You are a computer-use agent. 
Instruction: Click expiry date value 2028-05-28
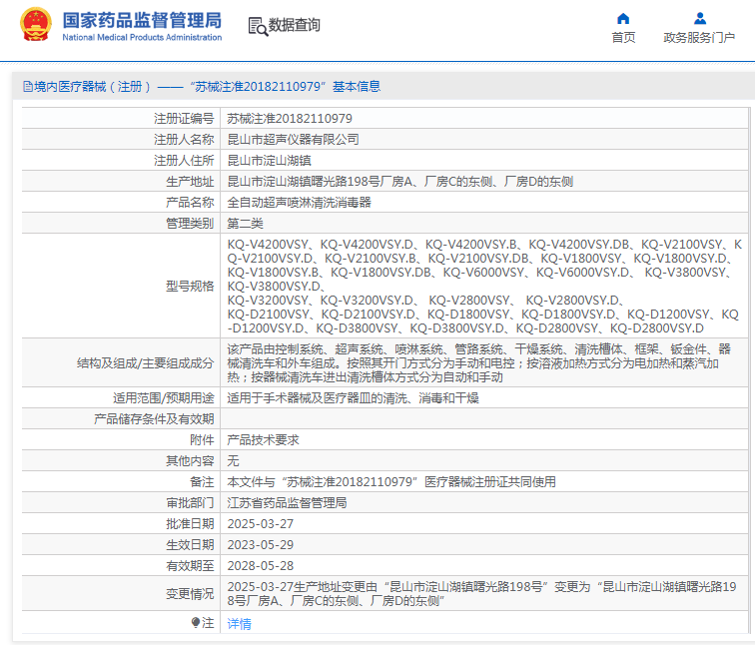click(x=260, y=565)
